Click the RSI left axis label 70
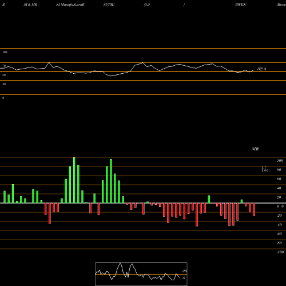Viewport: 286px width, 286px height. click(x=4, y=66)
